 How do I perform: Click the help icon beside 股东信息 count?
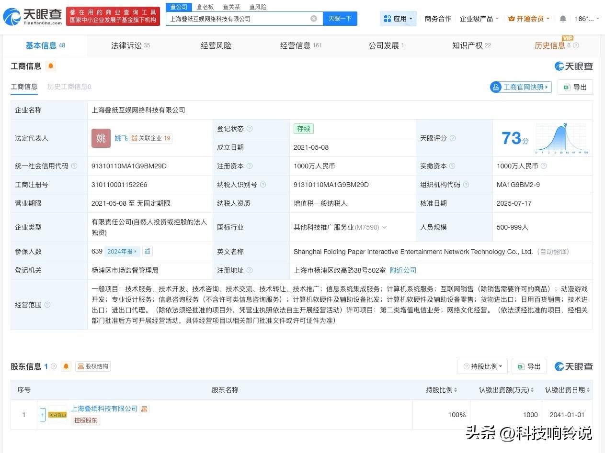pyautogui.click(x=53, y=366)
